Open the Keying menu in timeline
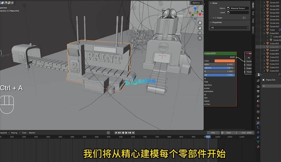The height and width of the screenshot is (162, 281). pos(14,133)
